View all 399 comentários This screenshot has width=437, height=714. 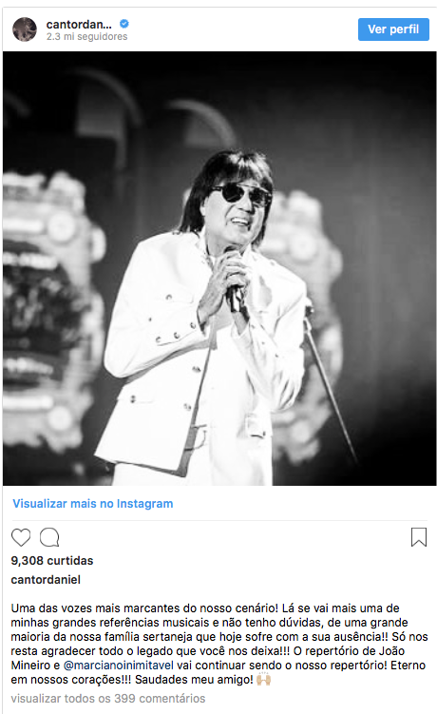click(x=108, y=699)
